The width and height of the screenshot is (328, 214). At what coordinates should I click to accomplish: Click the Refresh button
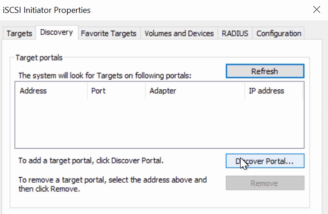point(265,71)
